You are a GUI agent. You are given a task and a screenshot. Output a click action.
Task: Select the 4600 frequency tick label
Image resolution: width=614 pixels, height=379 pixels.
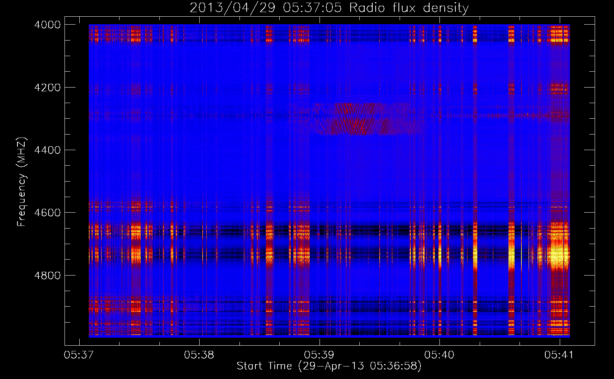(47, 213)
